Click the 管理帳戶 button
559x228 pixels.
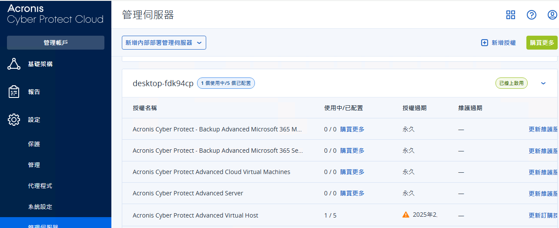[x=56, y=43]
